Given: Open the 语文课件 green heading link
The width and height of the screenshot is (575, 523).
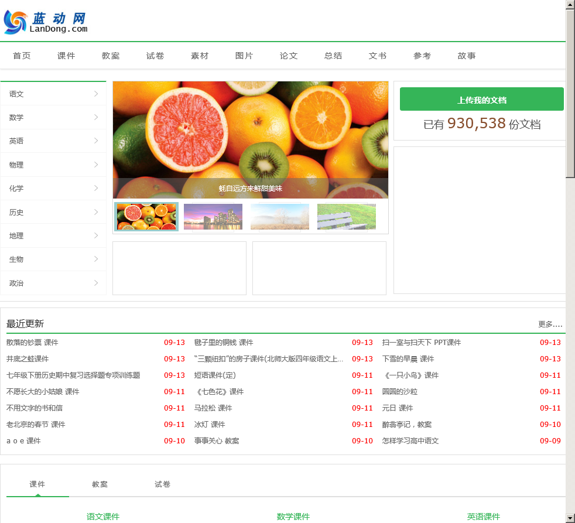Looking at the screenshot, I should (103, 517).
